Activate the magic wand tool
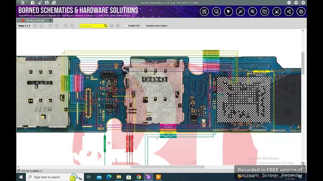 point(240,12)
